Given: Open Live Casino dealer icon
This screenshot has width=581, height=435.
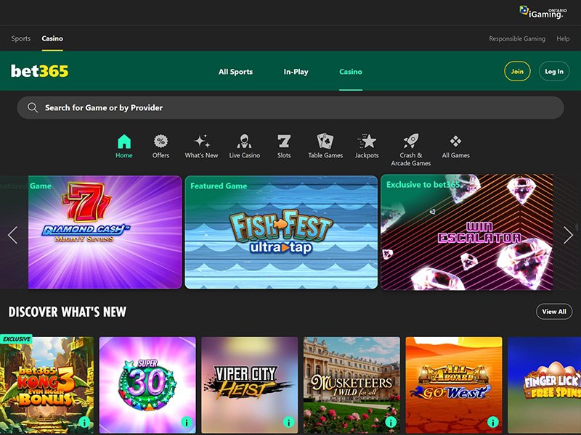Looking at the screenshot, I should [244, 141].
